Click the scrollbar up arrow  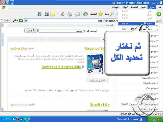[2, 25]
